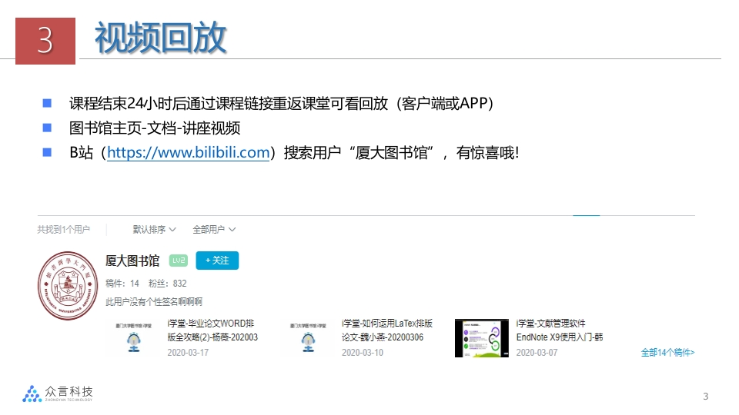Image resolution: width=739 pixels, height=415 pixels.
Task: Click the 全部14个稿件 link
Action: 667,353
